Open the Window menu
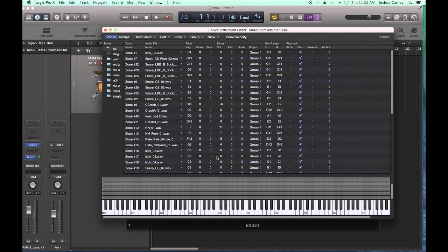 pos(156,2)
